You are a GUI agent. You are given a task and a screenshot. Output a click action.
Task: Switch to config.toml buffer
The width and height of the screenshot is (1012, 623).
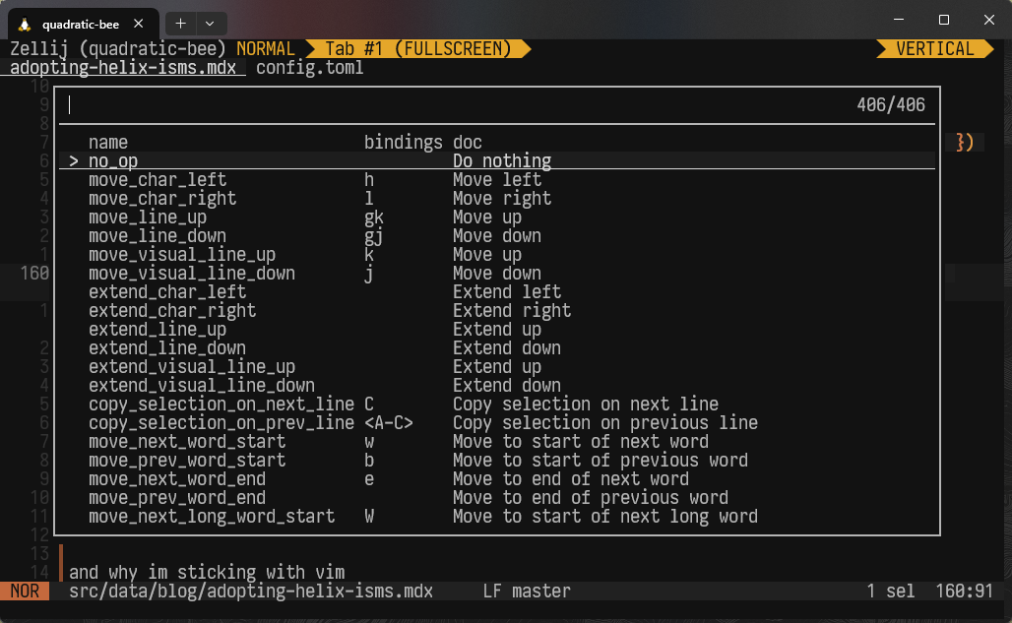point(310,68)
